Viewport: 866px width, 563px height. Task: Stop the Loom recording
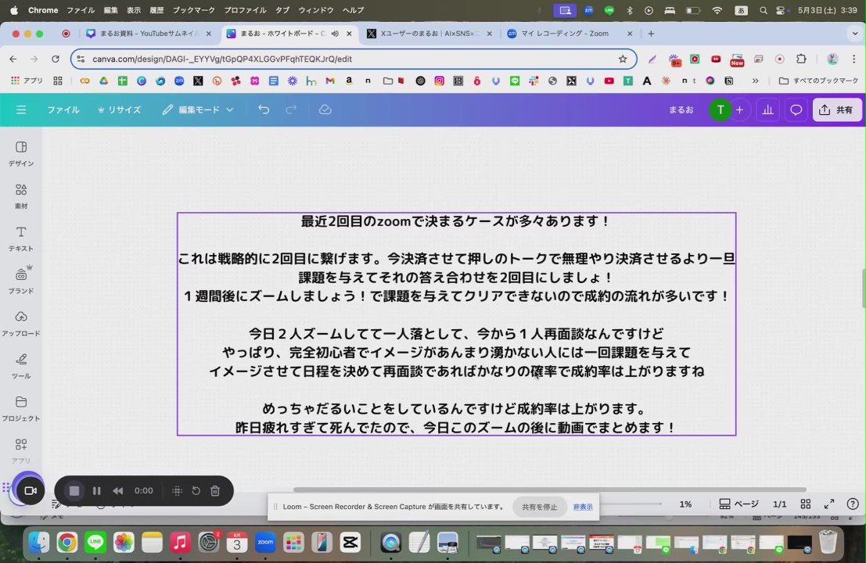point(74,491)
